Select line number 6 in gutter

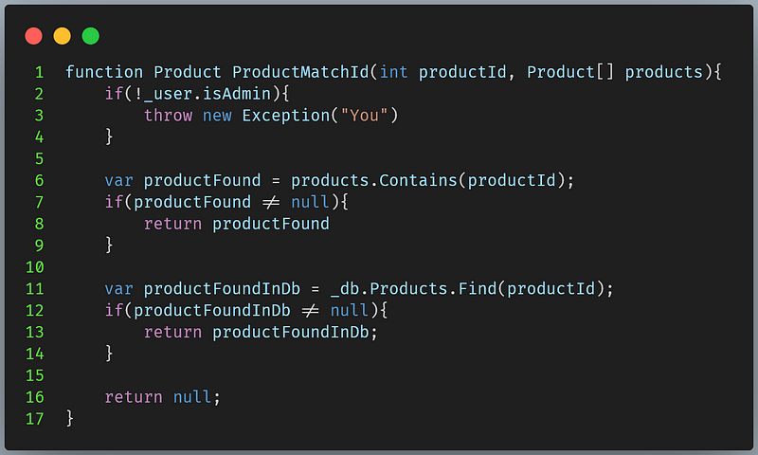click(39, 181)
